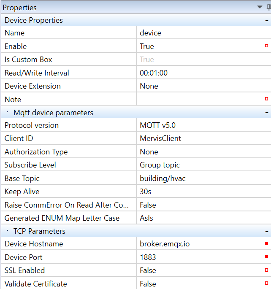Screen dimensions: 271x289
Task: Toggle the Enable value True
Action: pyautogui.click(x=147, y=46)
